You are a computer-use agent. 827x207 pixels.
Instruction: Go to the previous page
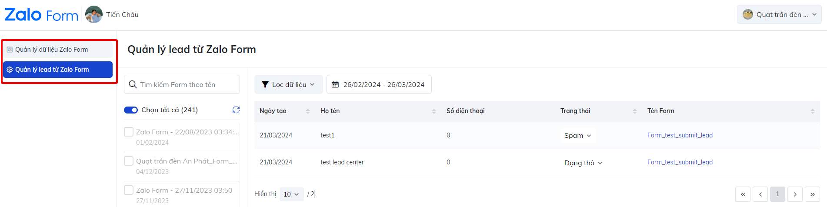tap(760, 194)
